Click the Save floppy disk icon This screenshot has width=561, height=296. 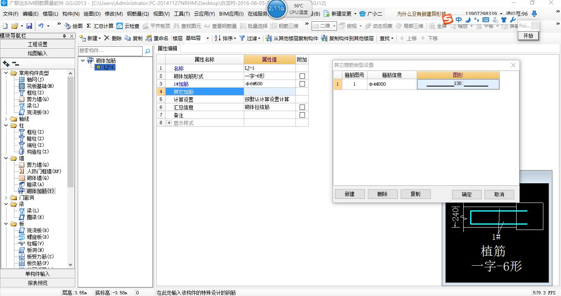click(x=29, y=26)
